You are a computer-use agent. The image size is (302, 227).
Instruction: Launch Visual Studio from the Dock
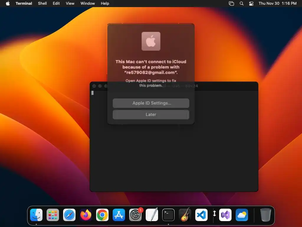click(x=225, y=215)
